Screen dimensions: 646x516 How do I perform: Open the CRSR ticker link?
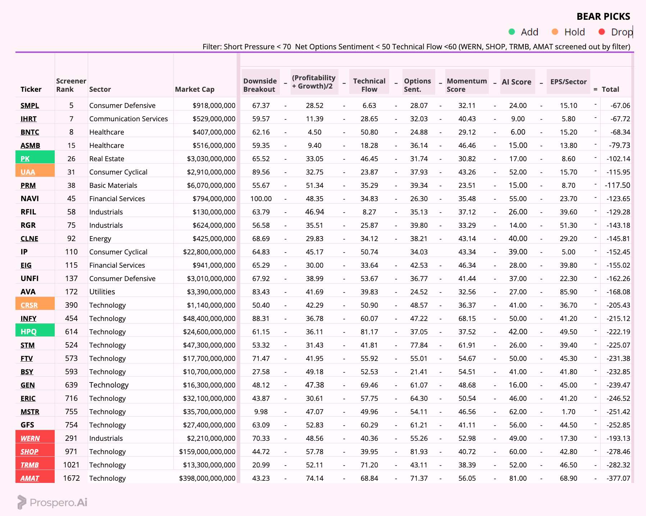(x=29, y=305)
